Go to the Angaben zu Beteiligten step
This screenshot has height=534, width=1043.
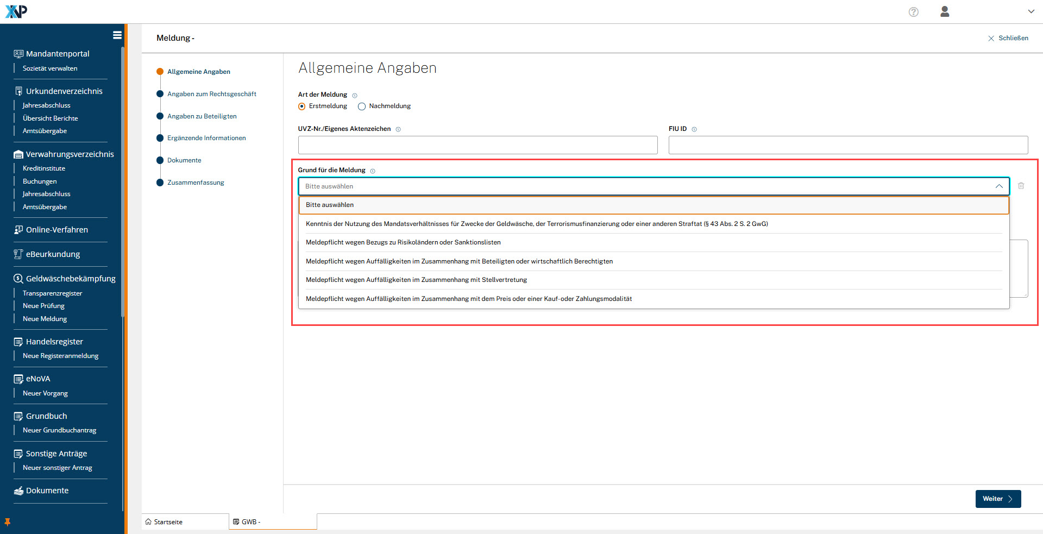[202, 116]
